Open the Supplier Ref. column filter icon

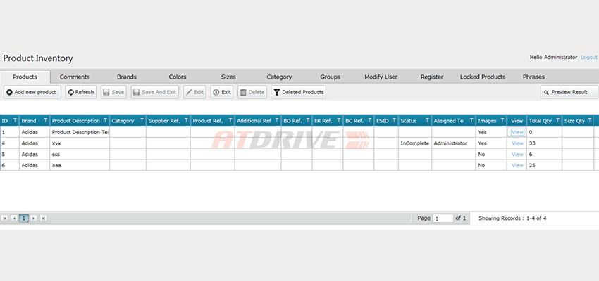[185, 121]
